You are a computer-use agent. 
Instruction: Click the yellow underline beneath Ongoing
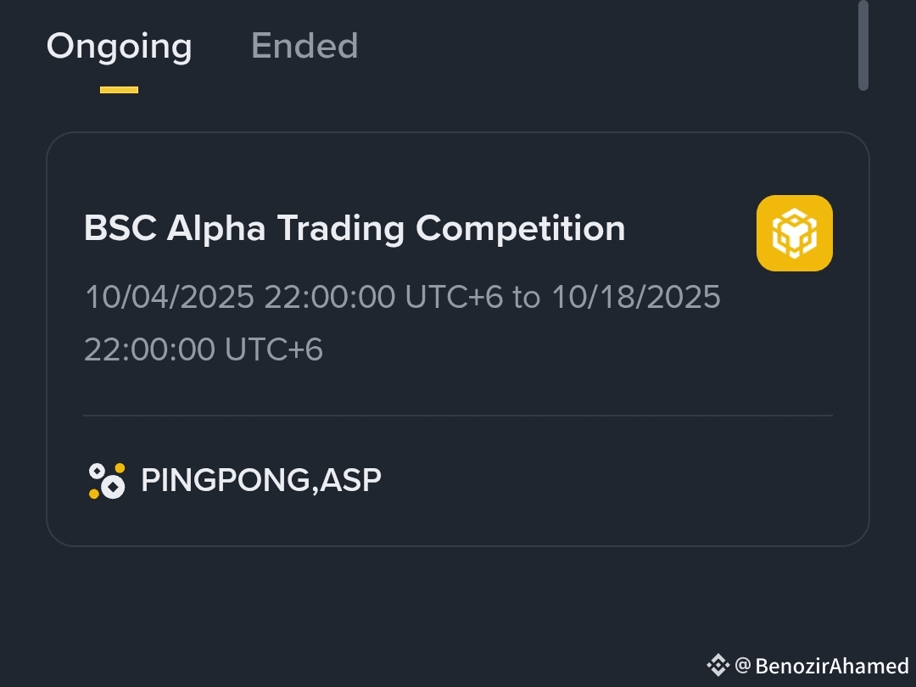(119, 89)
